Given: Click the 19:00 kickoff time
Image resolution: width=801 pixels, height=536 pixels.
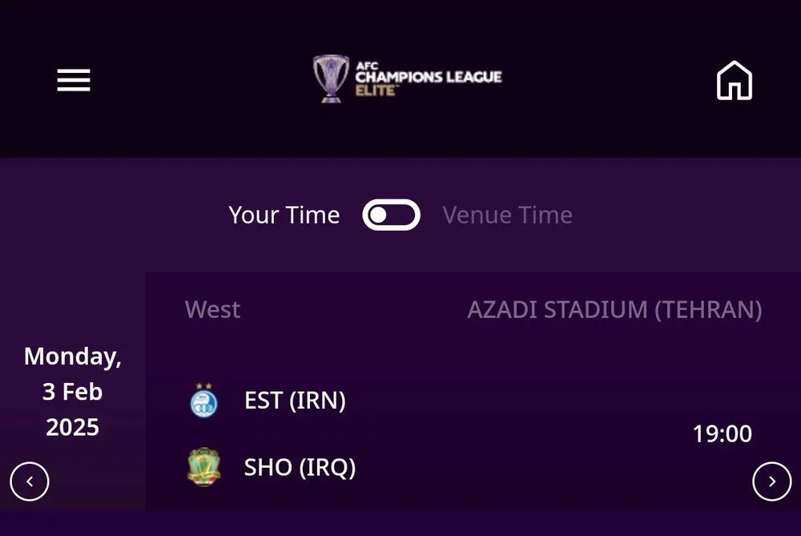Looking at the screenshot, I should click(722, 433).
